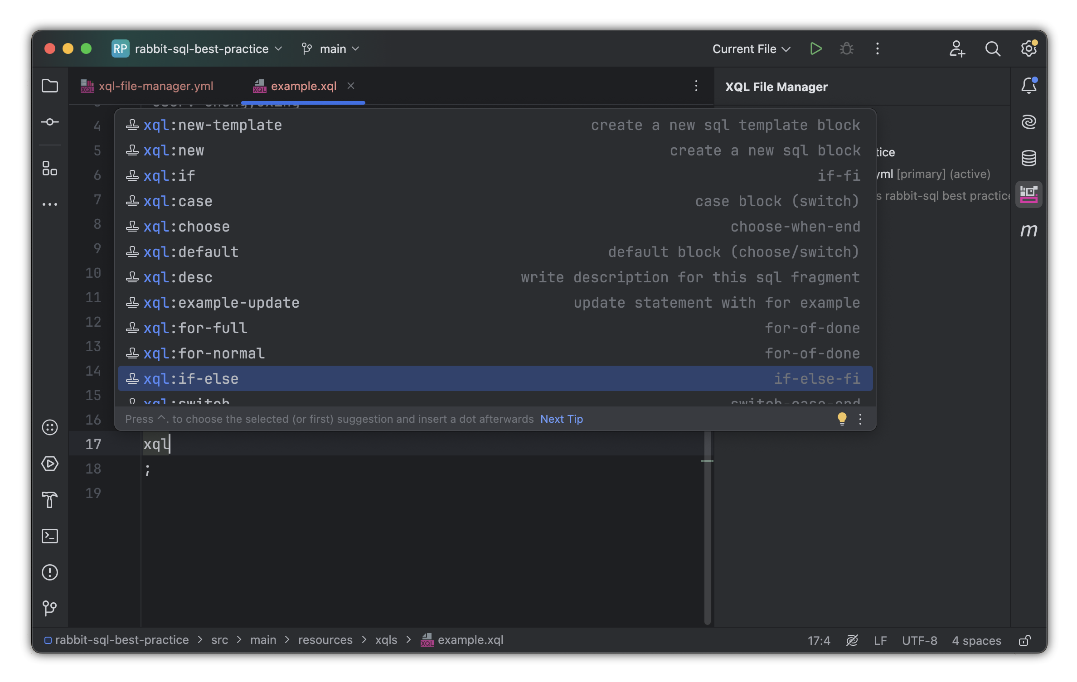
Task: Click example.xql breadcrumb in navigation bar
Action: [462, 640]
